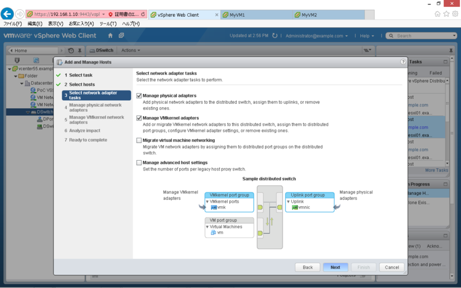The width and height of the screenshot is (461, 288).
Task: Enable Manage advanced host settings checkbox
Action: 139,162
